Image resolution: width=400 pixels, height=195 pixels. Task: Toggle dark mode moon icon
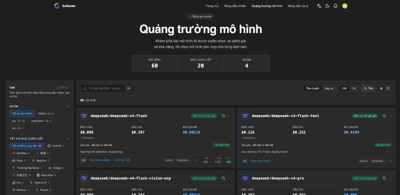point(327,6)
